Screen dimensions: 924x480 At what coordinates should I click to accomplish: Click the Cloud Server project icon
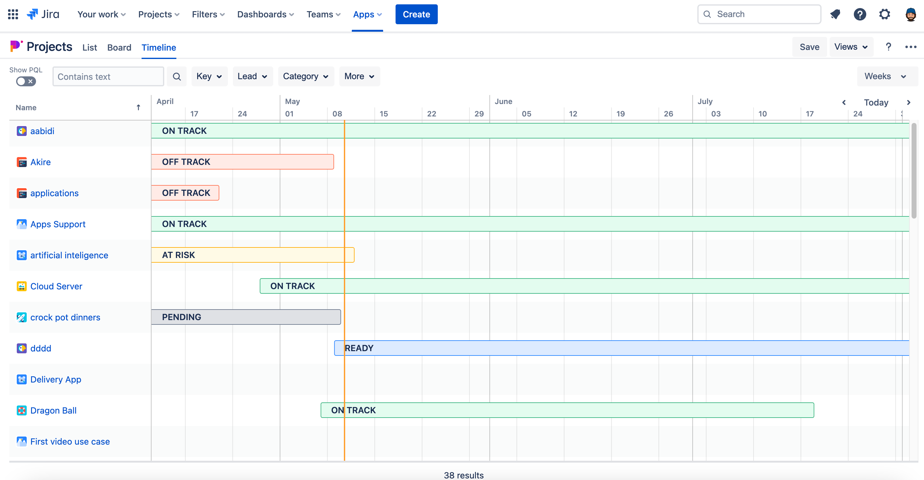pos(21,286)
